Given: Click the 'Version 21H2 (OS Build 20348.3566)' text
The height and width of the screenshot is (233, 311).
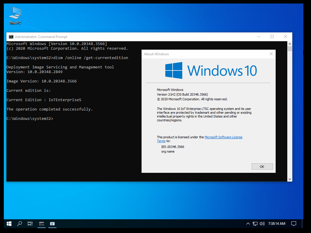Looking at the screenshot, I should [x=182, y=94].
